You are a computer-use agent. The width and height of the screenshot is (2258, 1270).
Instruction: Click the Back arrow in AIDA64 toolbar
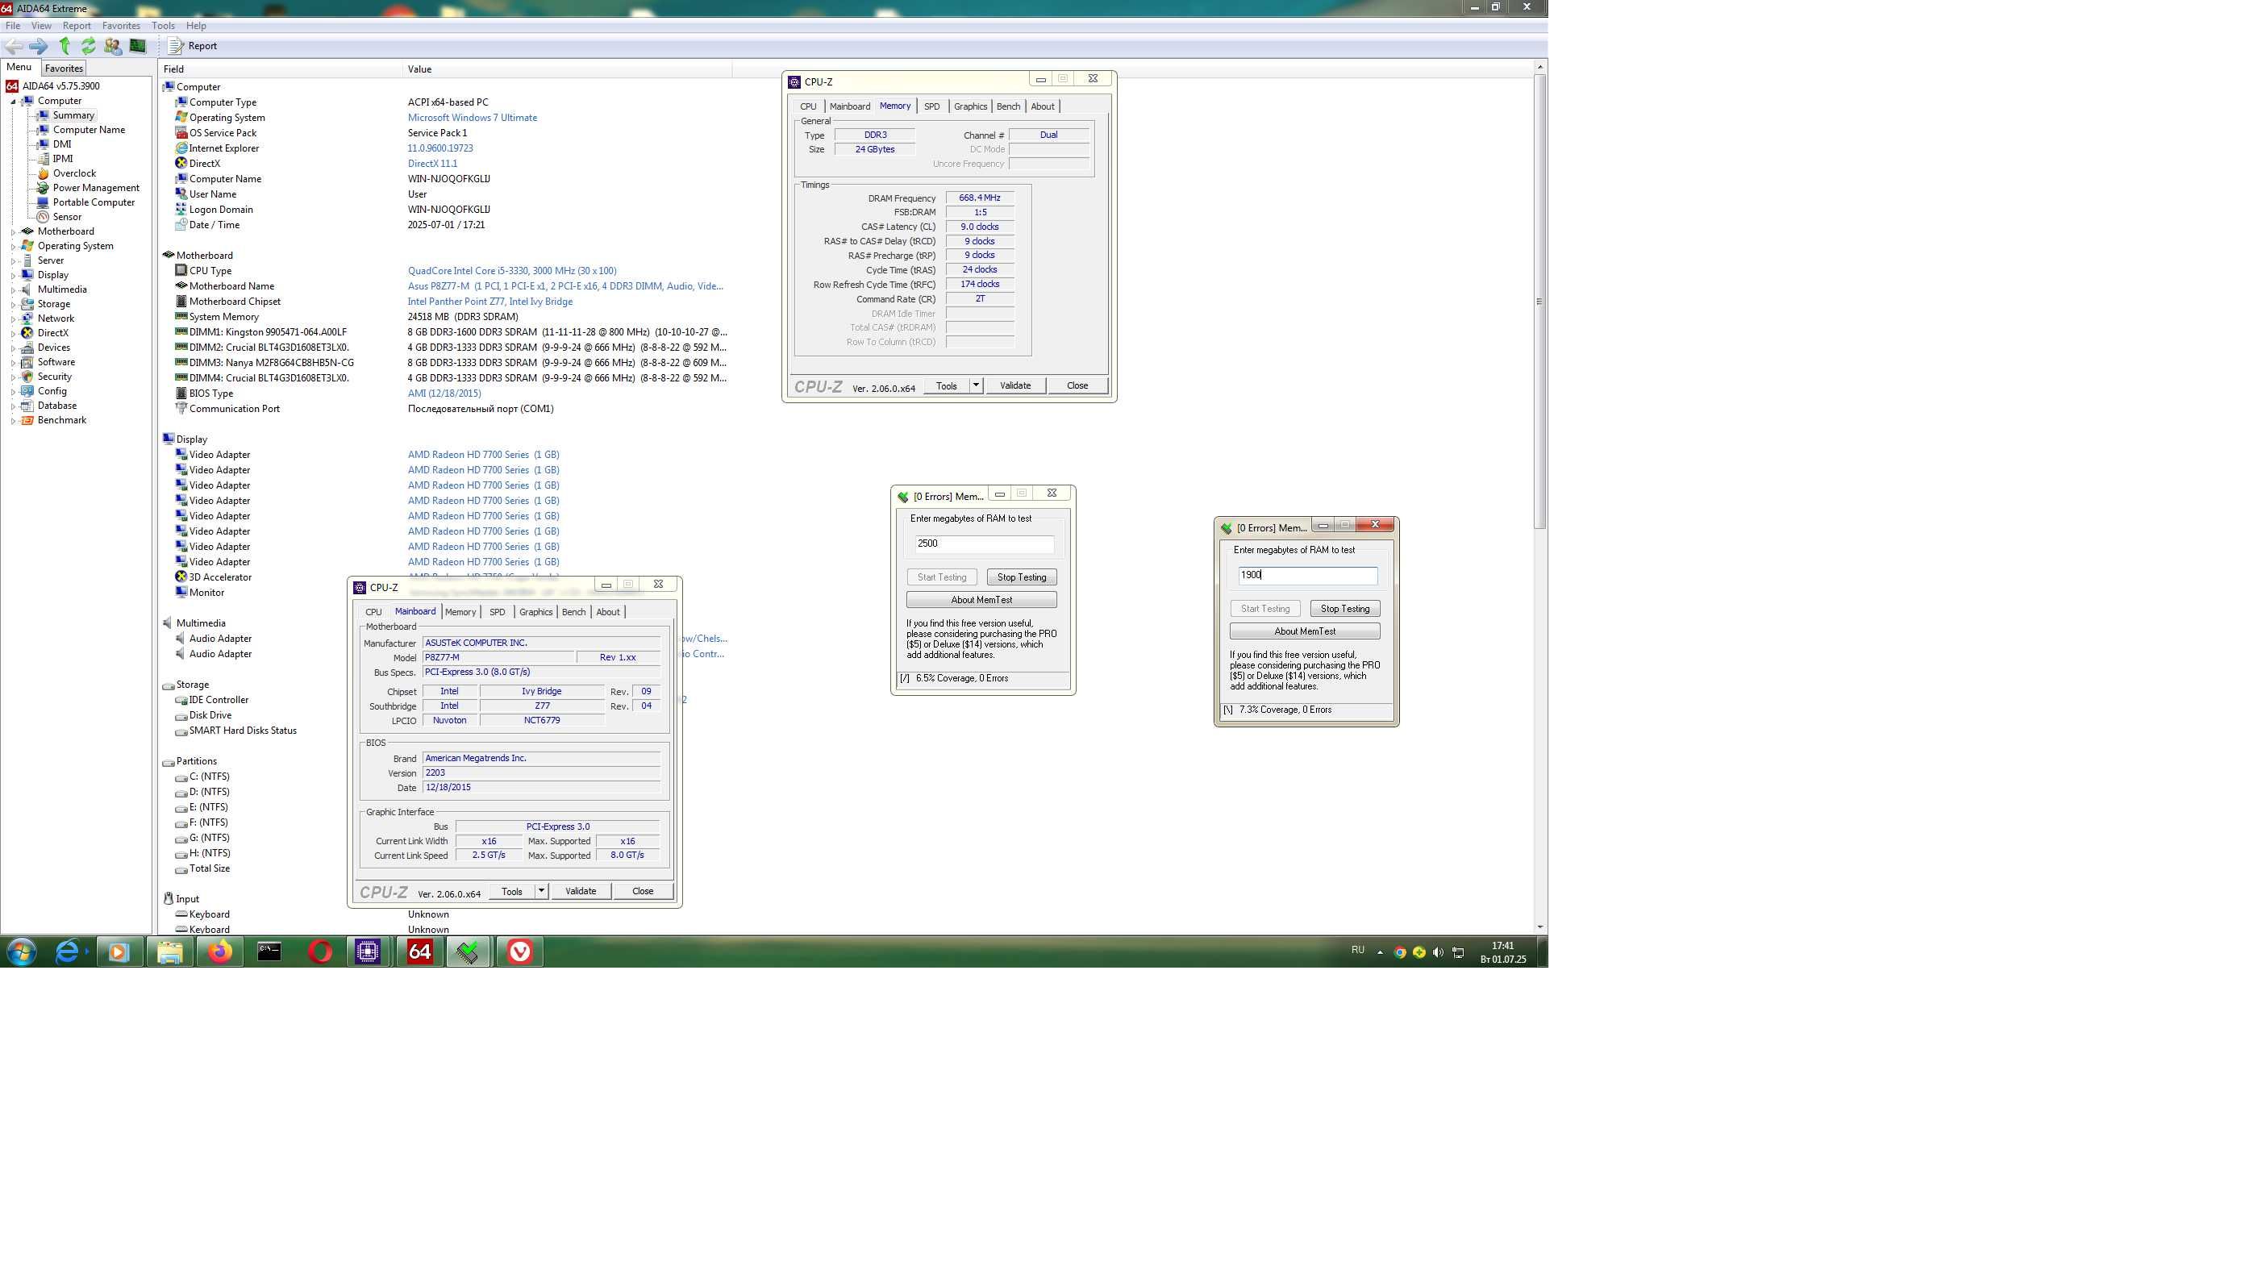coord(13,46)
